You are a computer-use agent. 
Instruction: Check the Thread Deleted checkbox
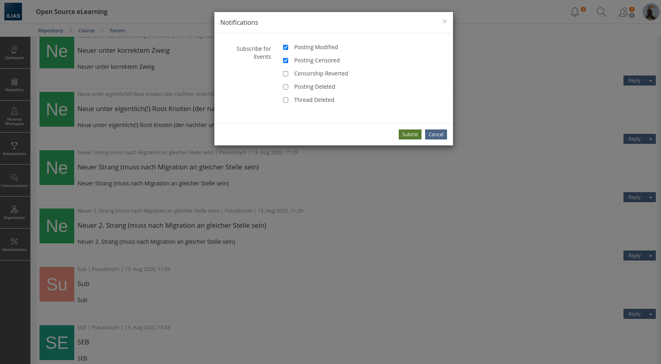(285, 100)
